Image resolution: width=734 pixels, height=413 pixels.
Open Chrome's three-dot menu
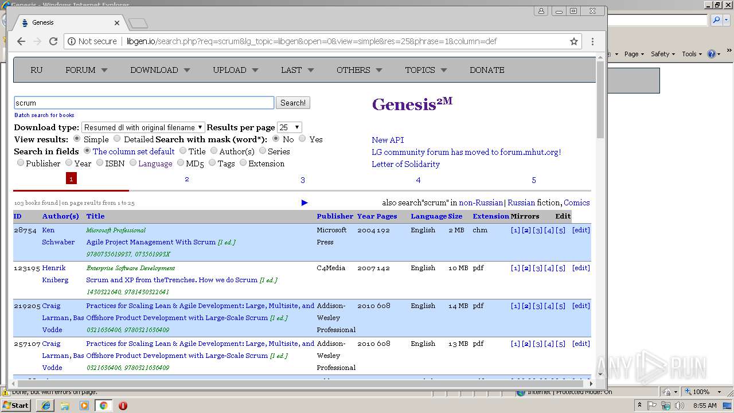pyautogui.click(x=592, y=41)
